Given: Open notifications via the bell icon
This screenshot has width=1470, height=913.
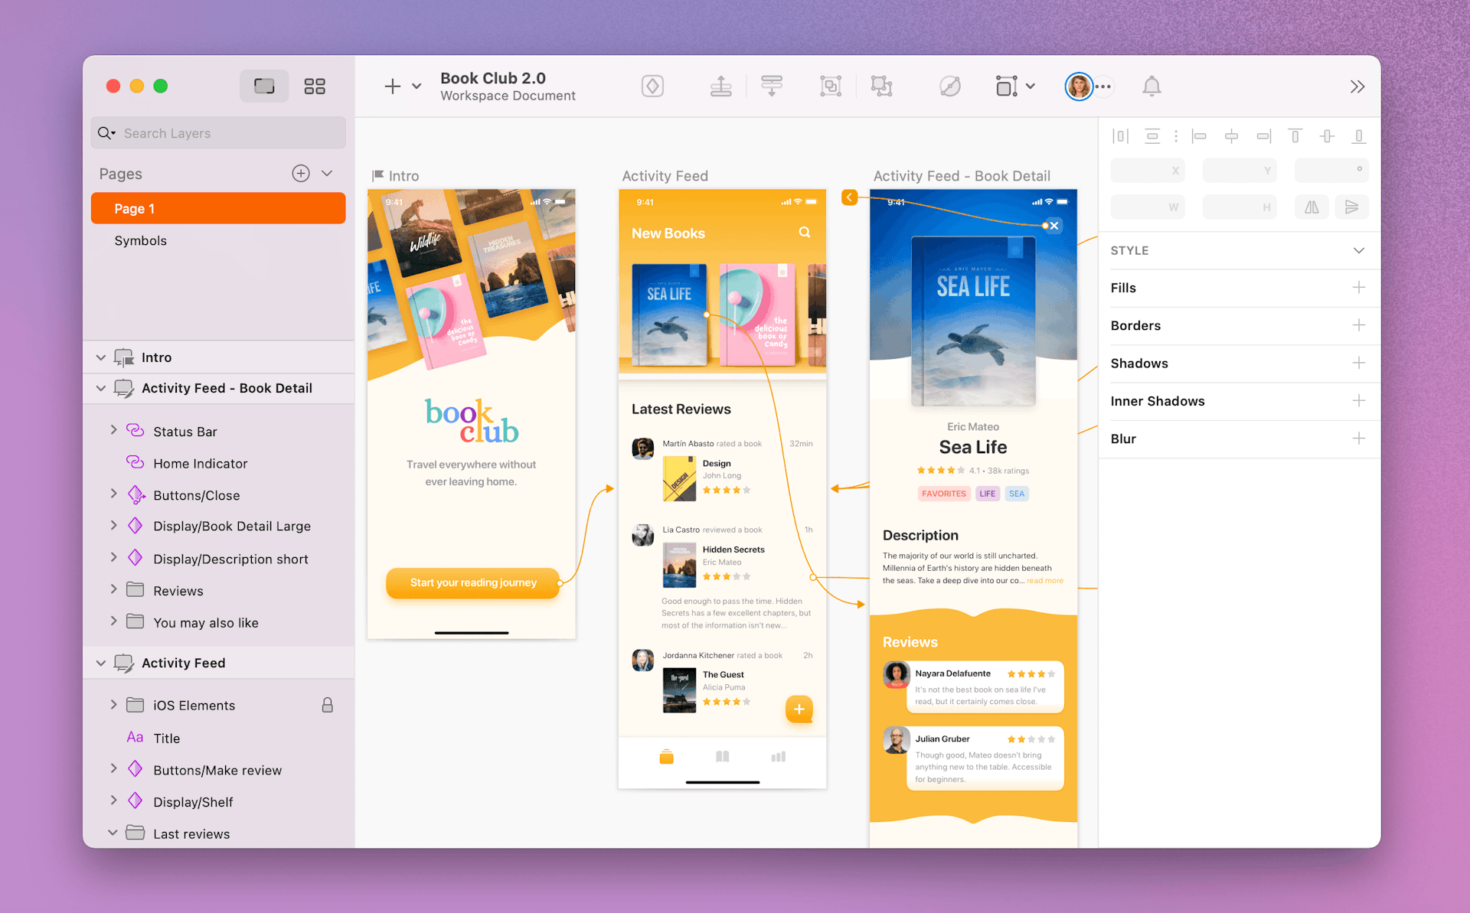Looking at the screenshot, I should [x=1151, y=86].
